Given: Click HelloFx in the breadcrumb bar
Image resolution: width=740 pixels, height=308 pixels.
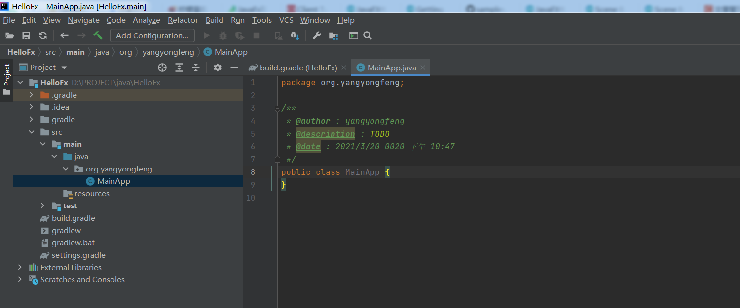Looking at the screenshot, I should (x=21, y=52).
